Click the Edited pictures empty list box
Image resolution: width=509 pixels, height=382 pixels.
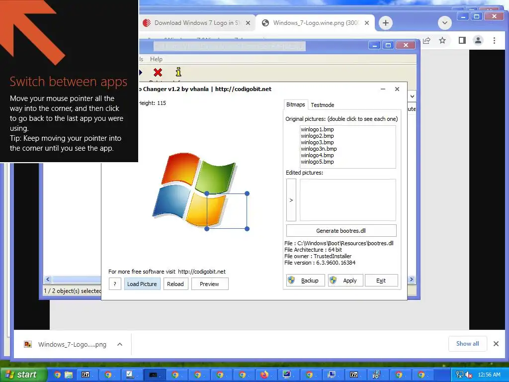point(347,200)
